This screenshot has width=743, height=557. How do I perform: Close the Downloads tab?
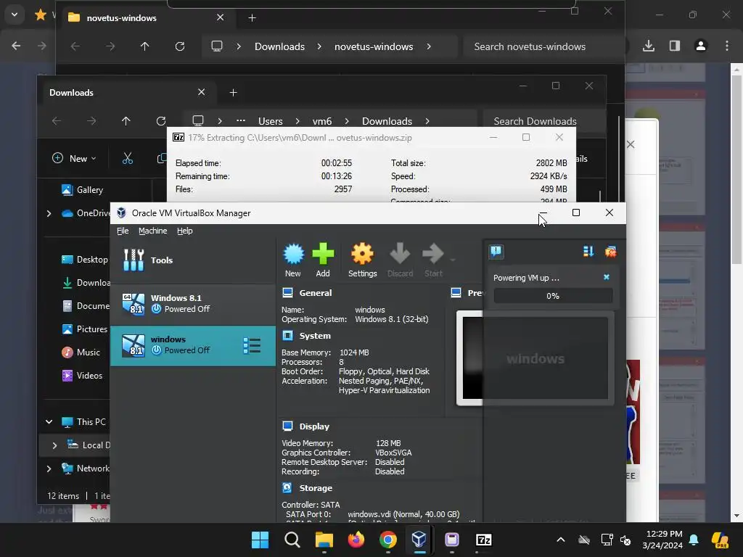202,92
